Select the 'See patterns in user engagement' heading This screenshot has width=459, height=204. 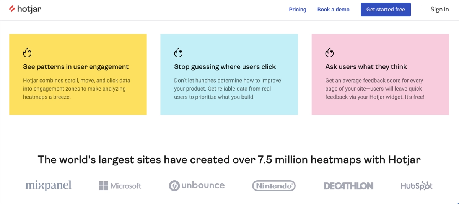click(76, 67)
